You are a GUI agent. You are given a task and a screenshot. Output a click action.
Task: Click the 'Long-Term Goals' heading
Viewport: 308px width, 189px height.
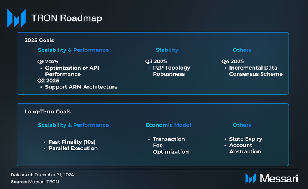(x=47, y=111)
